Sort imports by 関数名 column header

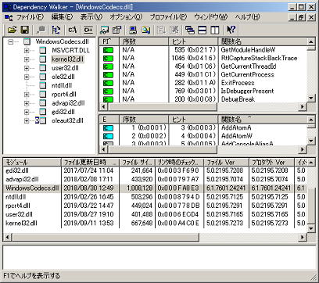(263, 41)
